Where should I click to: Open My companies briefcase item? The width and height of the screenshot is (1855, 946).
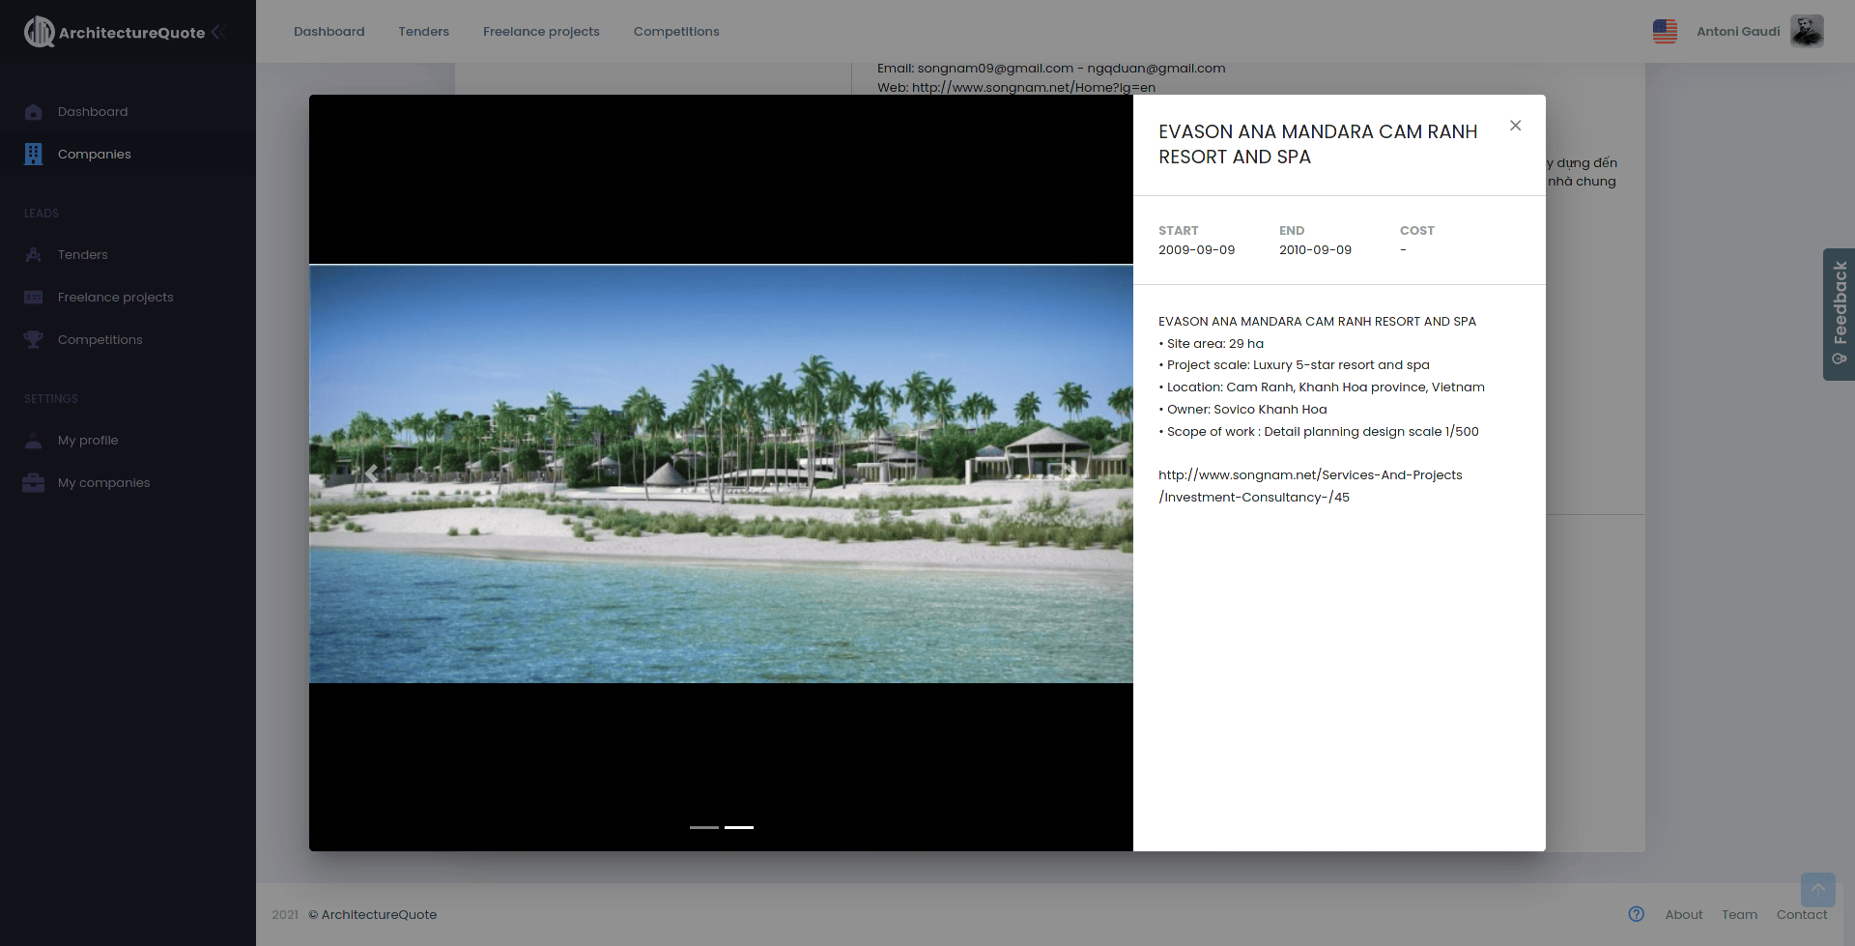tap(34, 483)
